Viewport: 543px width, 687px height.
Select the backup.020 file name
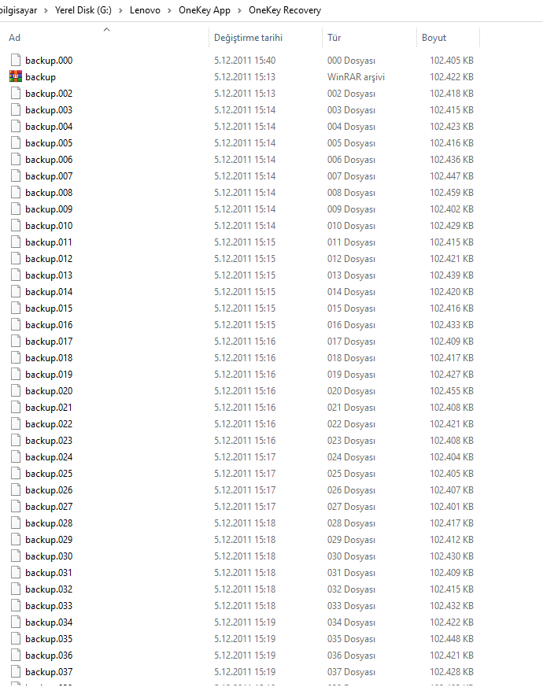49,391
